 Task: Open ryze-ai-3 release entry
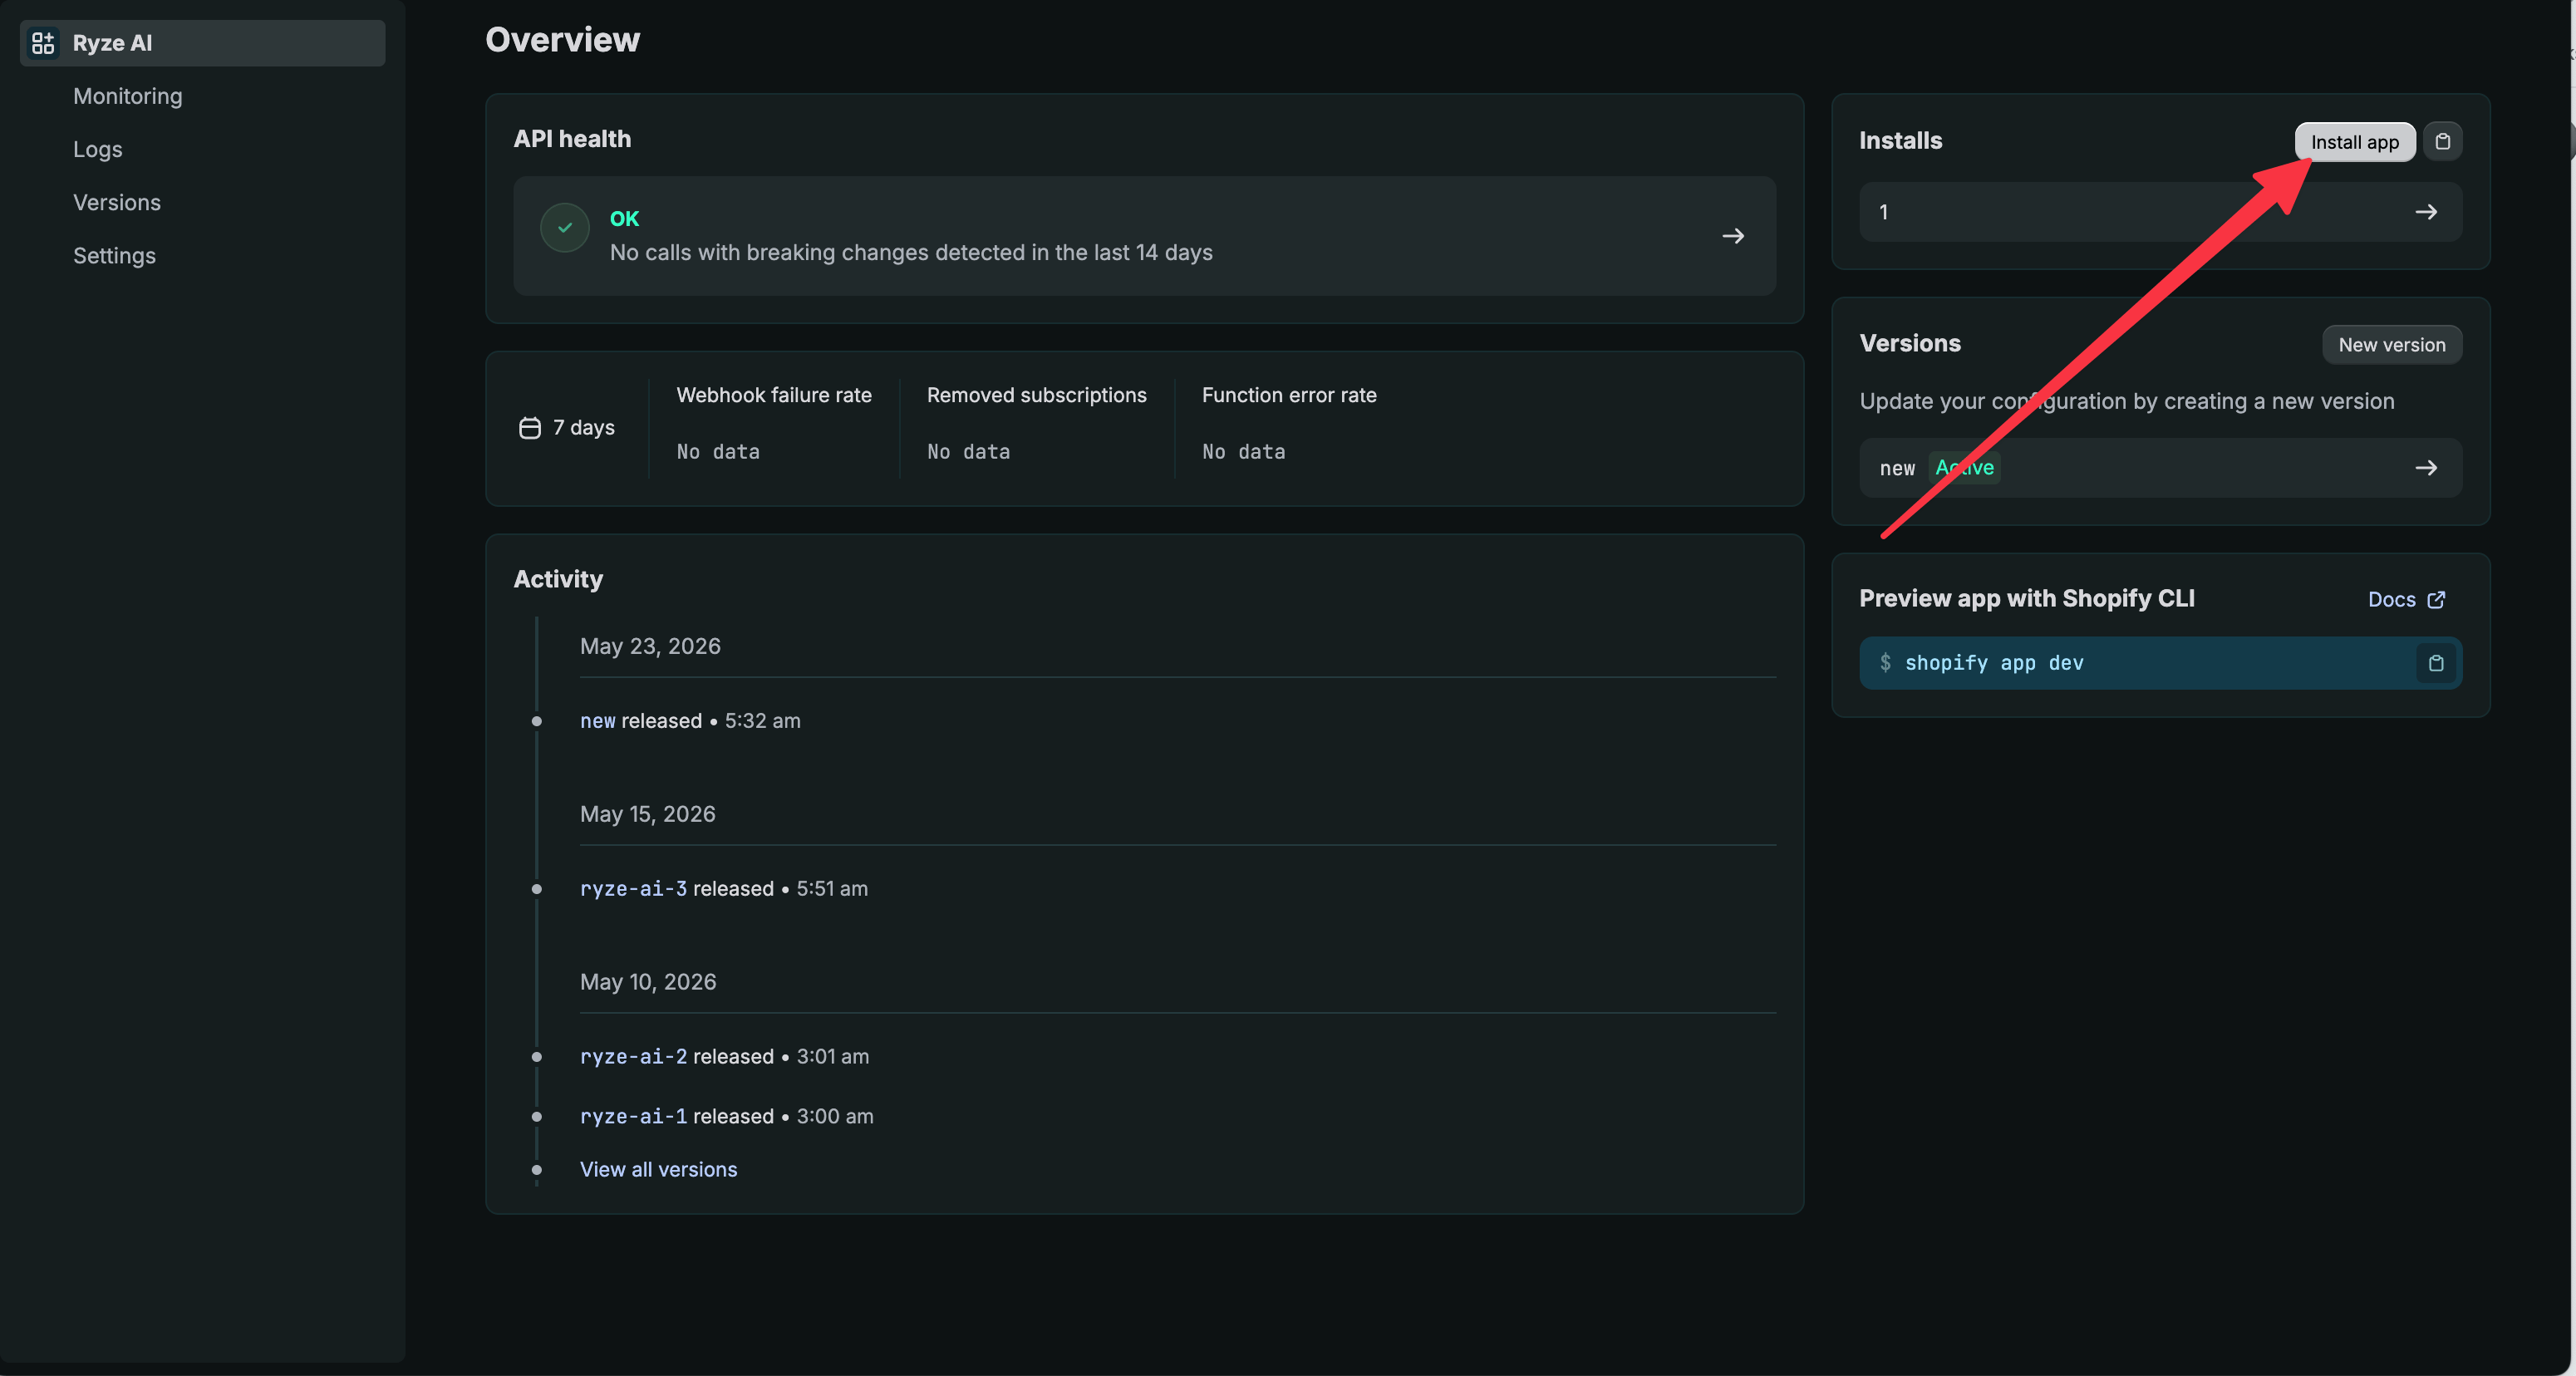click(633, 889)
